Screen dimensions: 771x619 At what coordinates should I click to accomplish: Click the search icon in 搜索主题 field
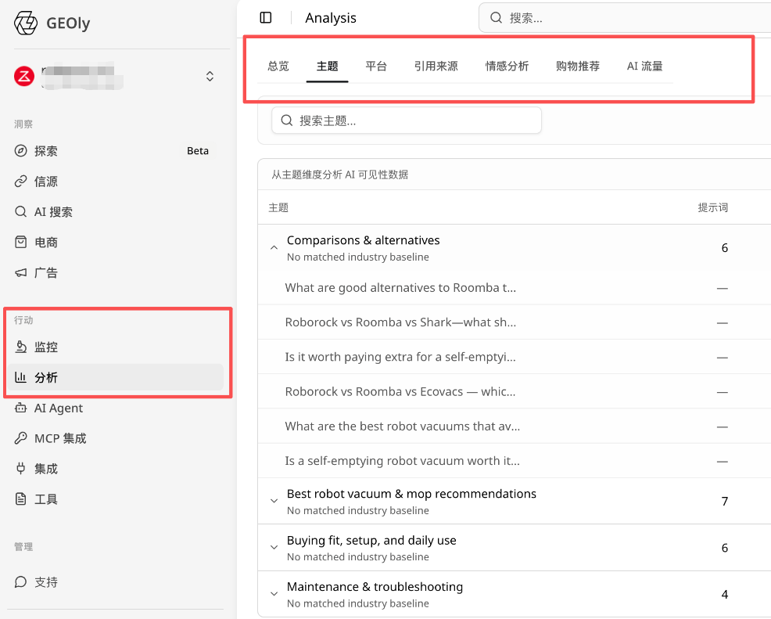pyautogui.click(x=287, y=121)
